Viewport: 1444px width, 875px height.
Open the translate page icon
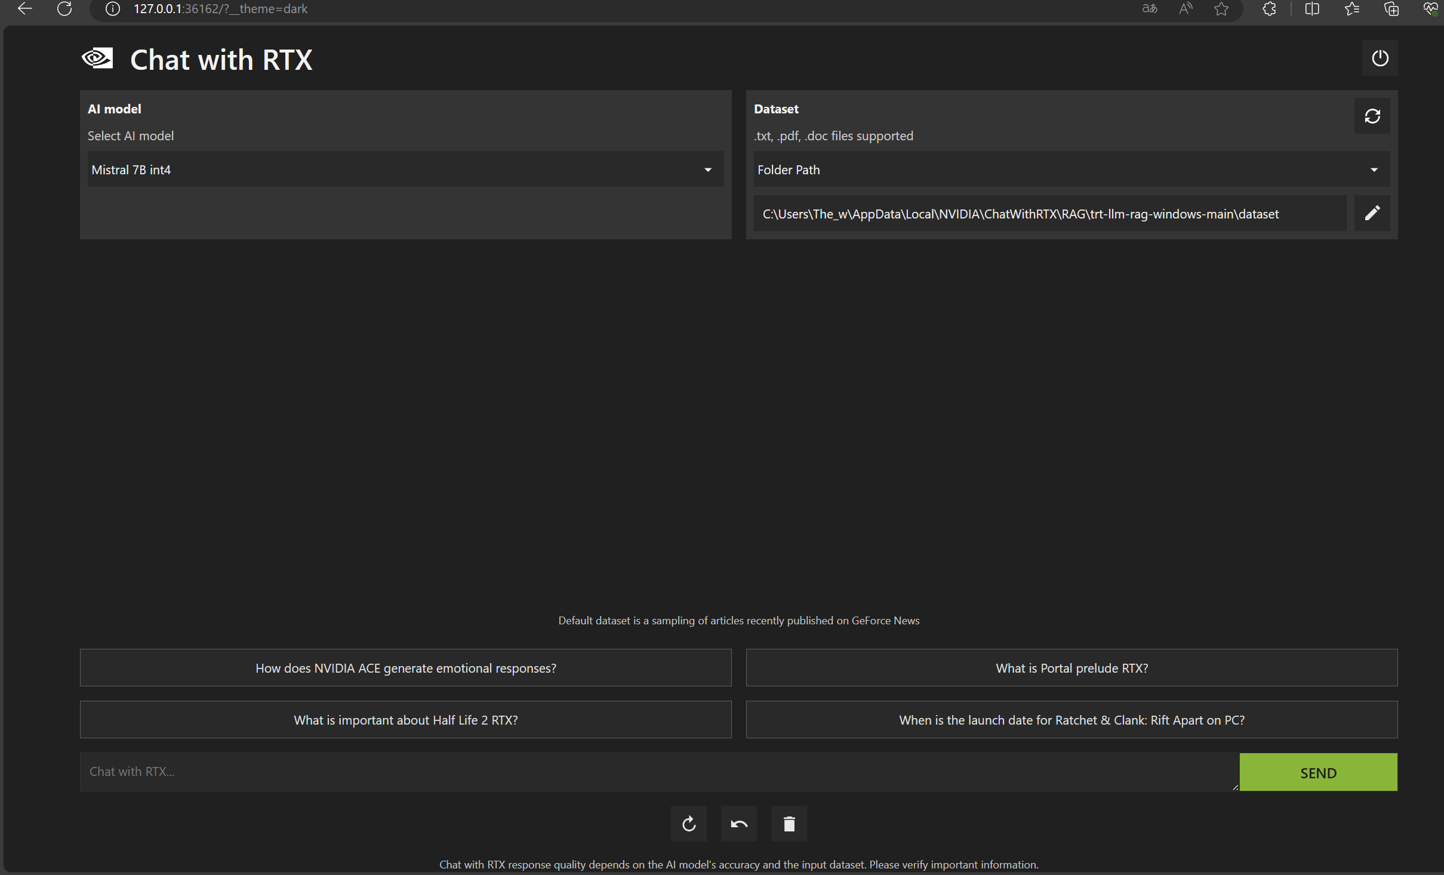tap(1149, 8)
